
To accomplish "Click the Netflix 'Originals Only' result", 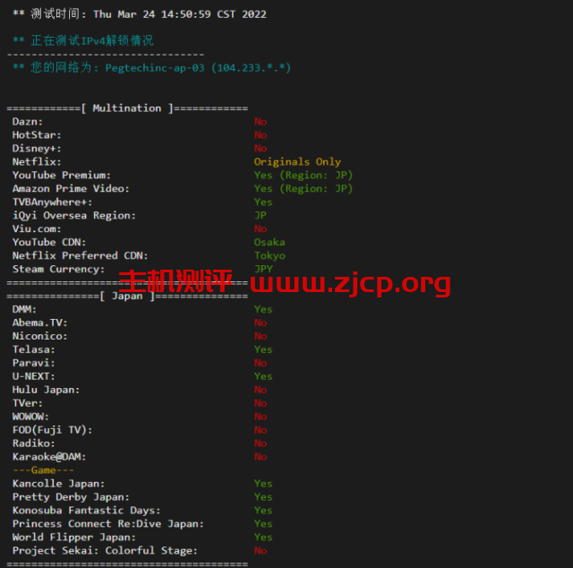I will point(297,162).
